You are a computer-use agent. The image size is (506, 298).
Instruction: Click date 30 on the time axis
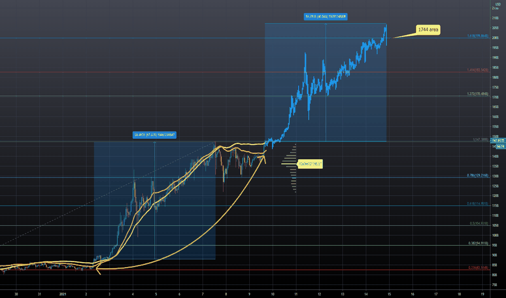(x=16, y=294)
